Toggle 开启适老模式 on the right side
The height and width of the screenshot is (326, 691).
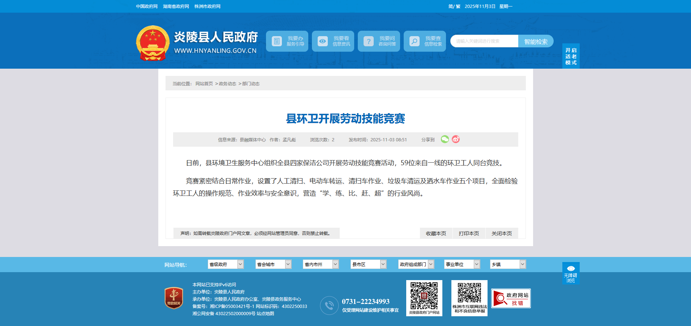[x=571, y=56]
